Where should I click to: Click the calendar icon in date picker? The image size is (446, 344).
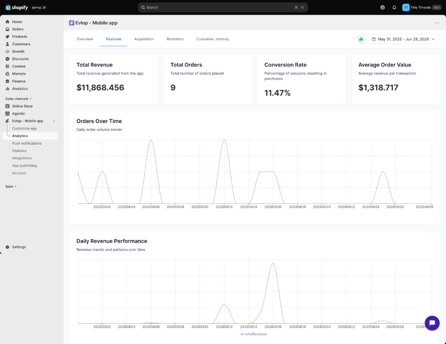[374, 39]
